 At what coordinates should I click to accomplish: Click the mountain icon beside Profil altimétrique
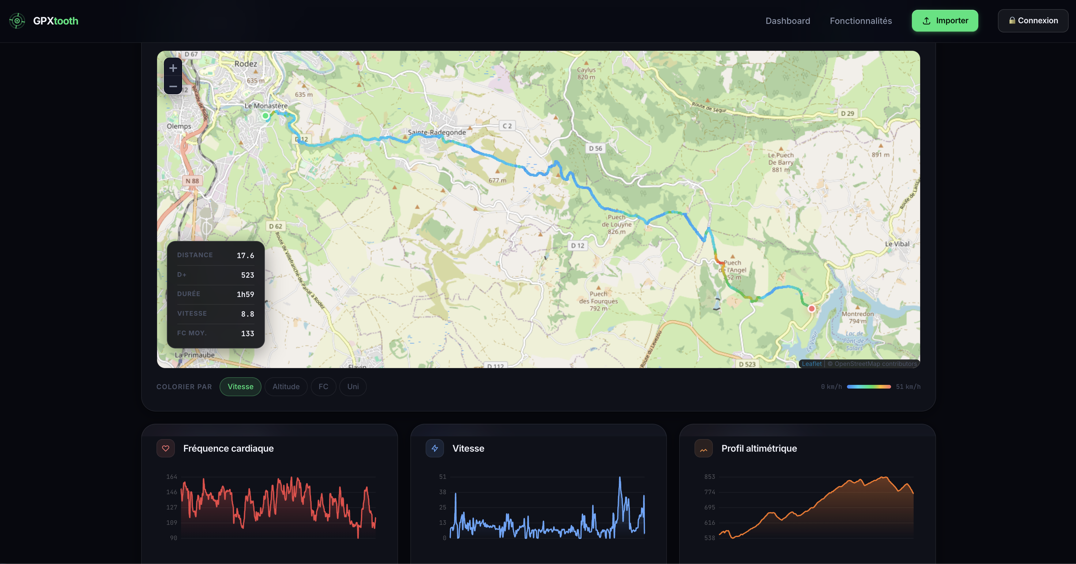pos(703,449)
